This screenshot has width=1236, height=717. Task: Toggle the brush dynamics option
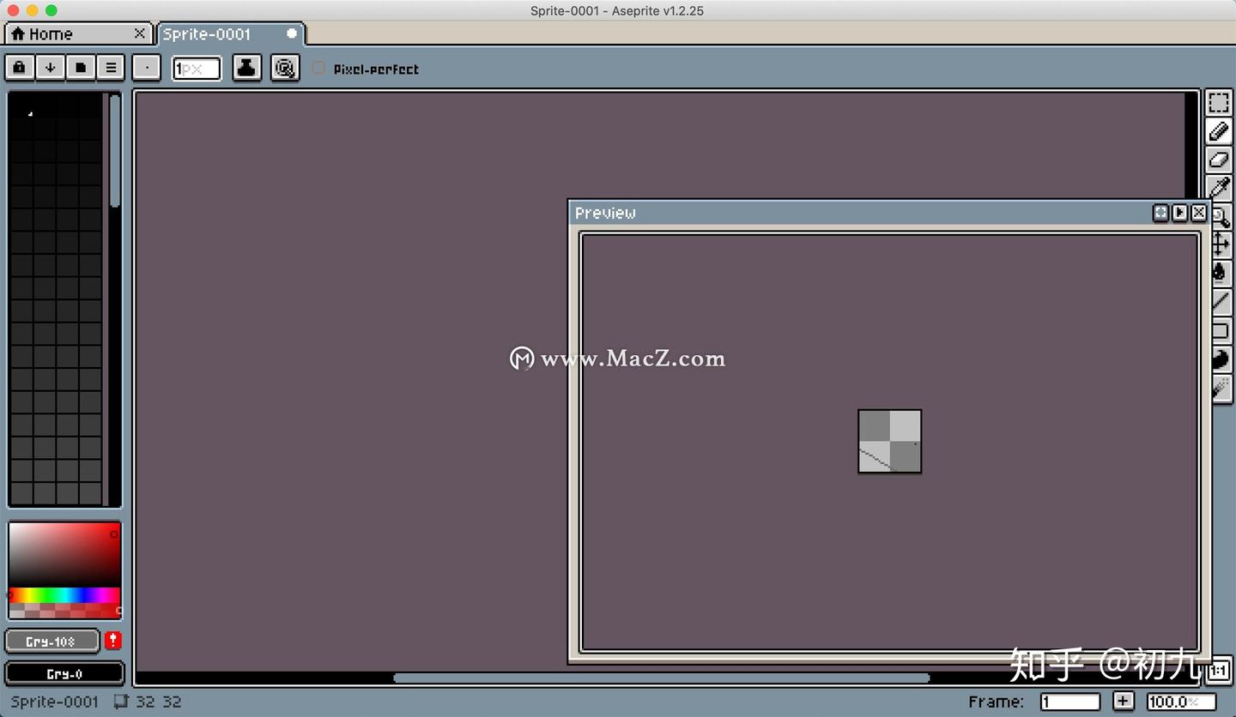[x=285, y=67]
